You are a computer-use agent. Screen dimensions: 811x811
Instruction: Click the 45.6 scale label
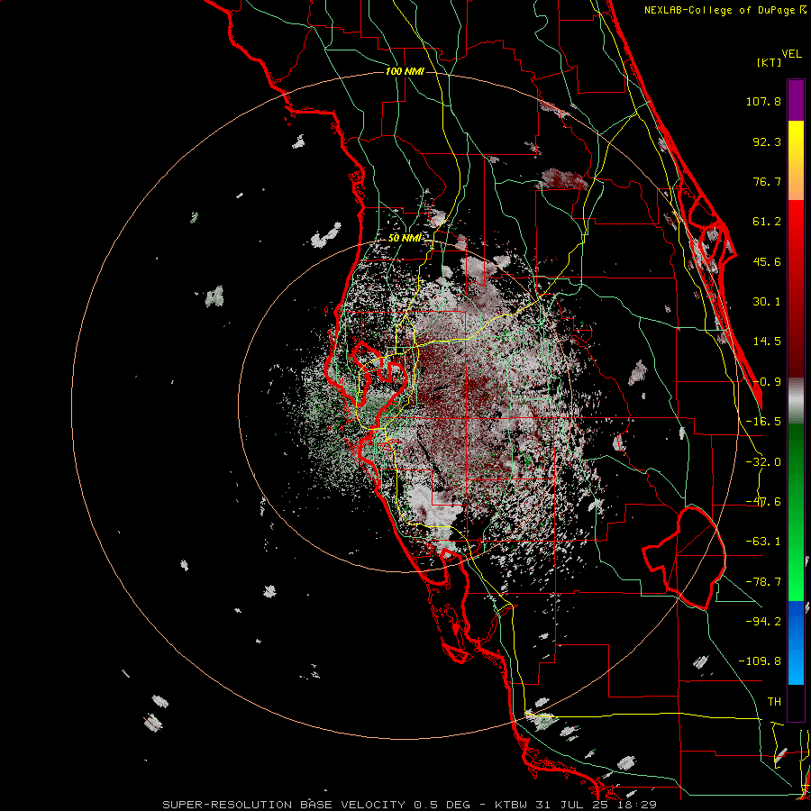pyautogui.click(x=767, y=261)
